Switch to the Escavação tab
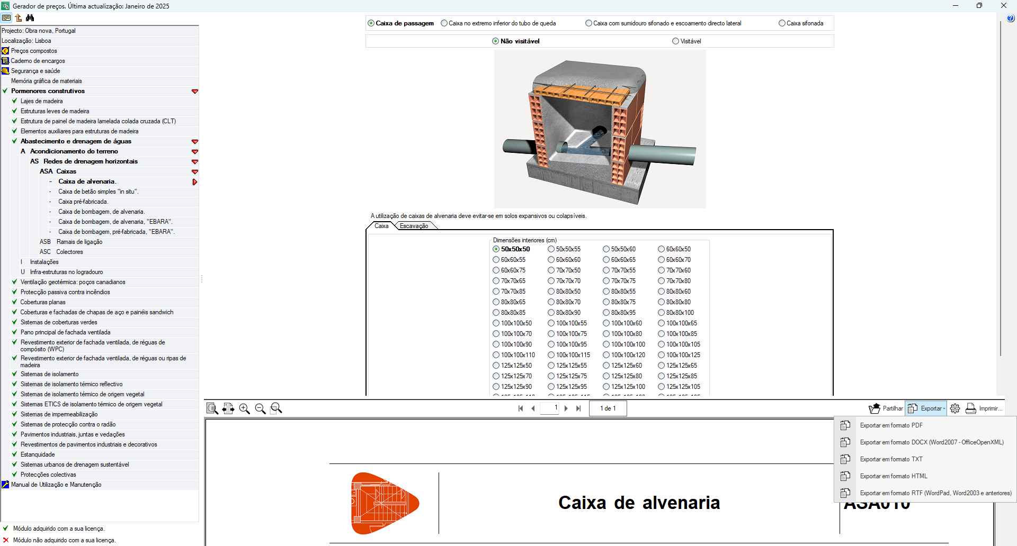 click(415, 225)
